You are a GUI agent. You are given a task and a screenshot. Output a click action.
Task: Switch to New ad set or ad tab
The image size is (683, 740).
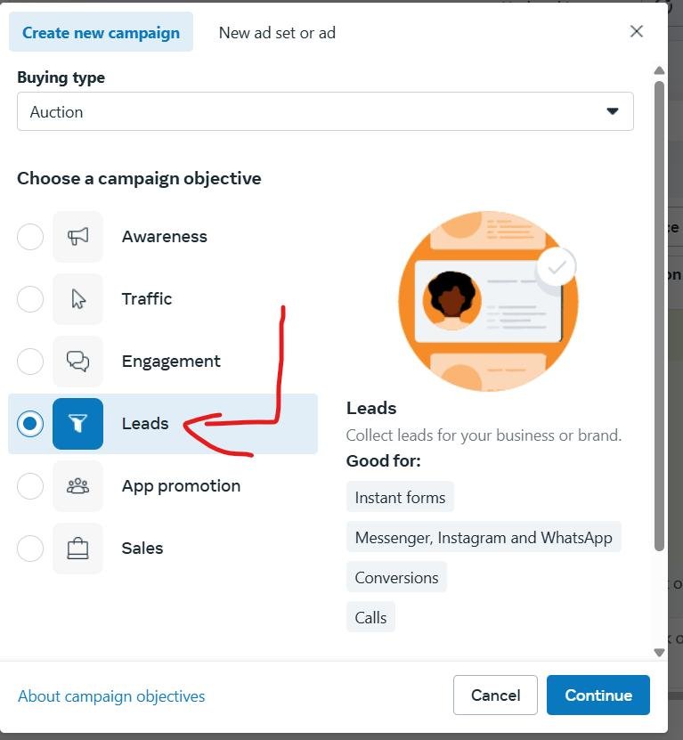[277, 33]
